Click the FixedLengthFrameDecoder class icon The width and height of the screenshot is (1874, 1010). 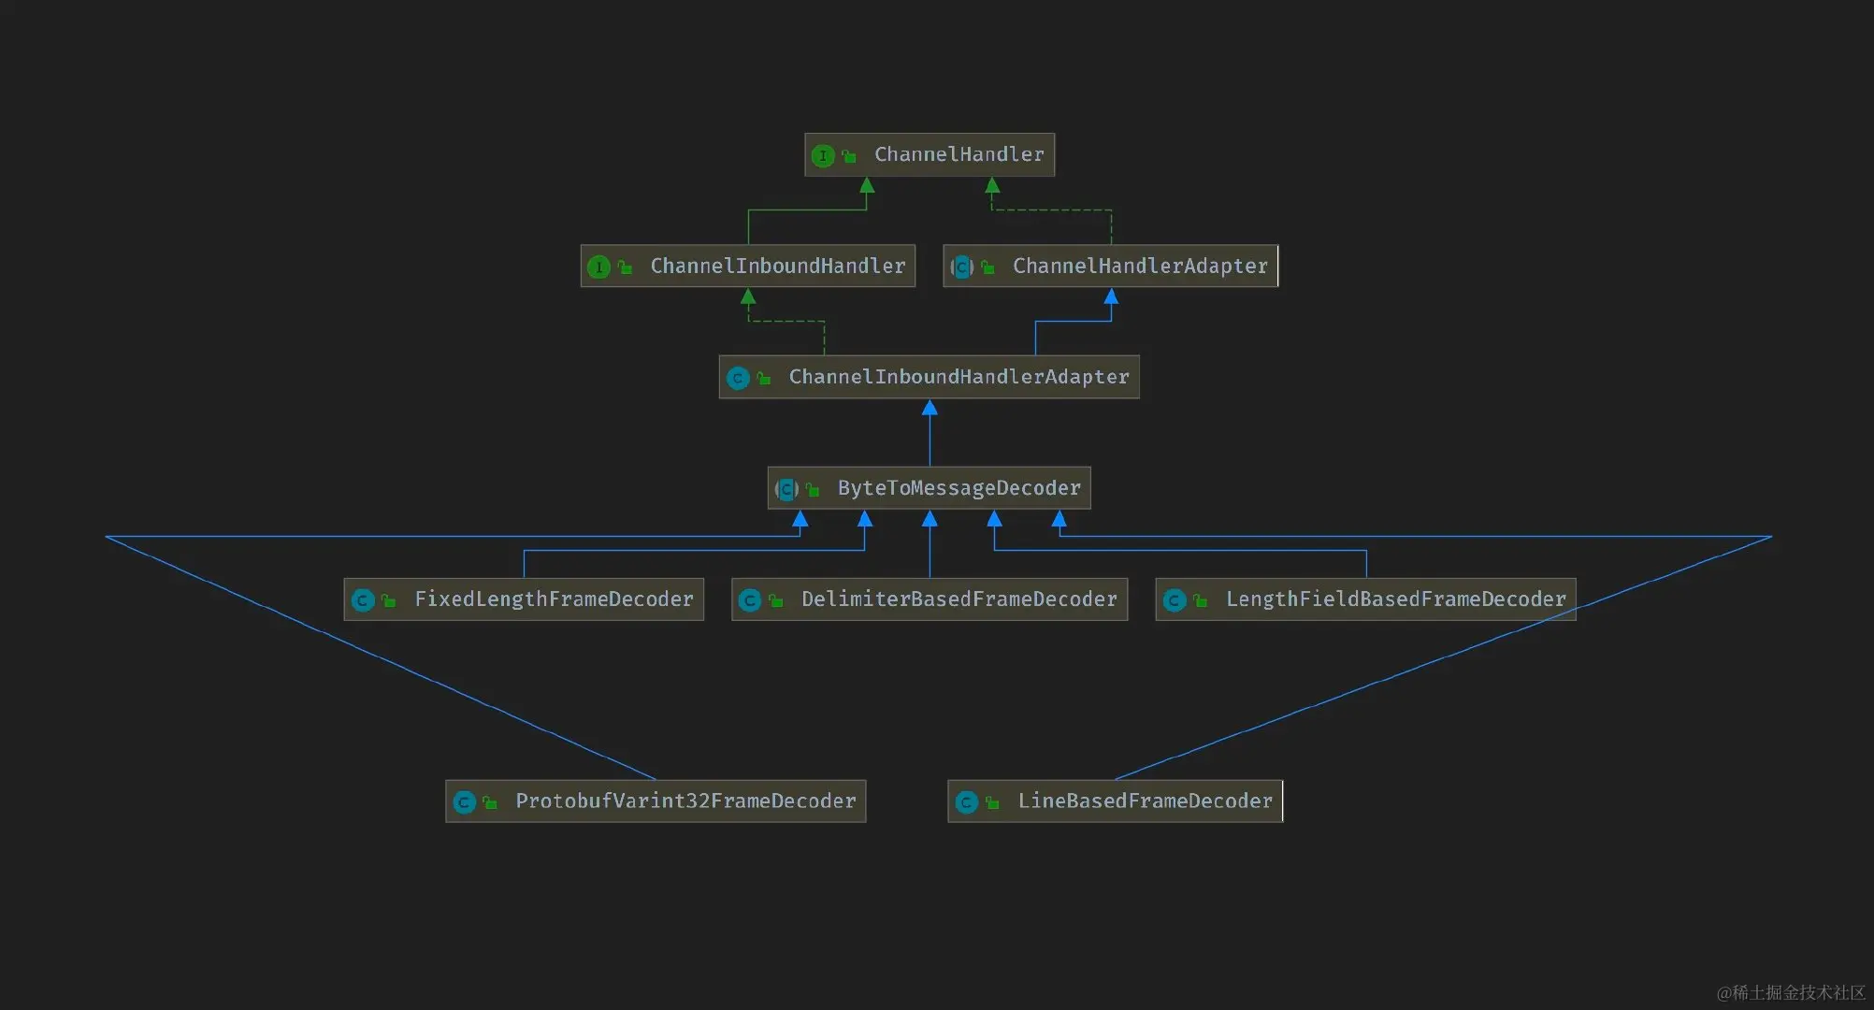363,600
